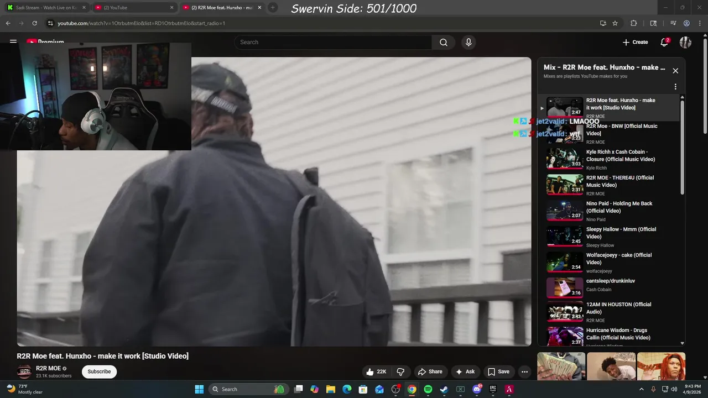Viewport: 708px width, 398px height.
Task: Play R2R Moe - BNW from playlist
Action: [x=610, y=133]
